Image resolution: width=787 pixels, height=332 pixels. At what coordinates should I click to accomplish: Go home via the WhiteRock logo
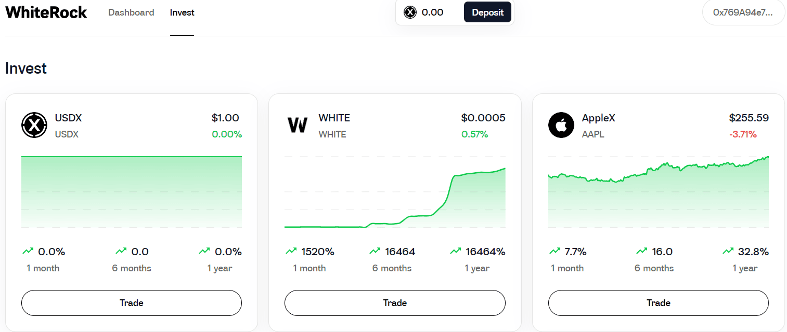coord(46,12)
